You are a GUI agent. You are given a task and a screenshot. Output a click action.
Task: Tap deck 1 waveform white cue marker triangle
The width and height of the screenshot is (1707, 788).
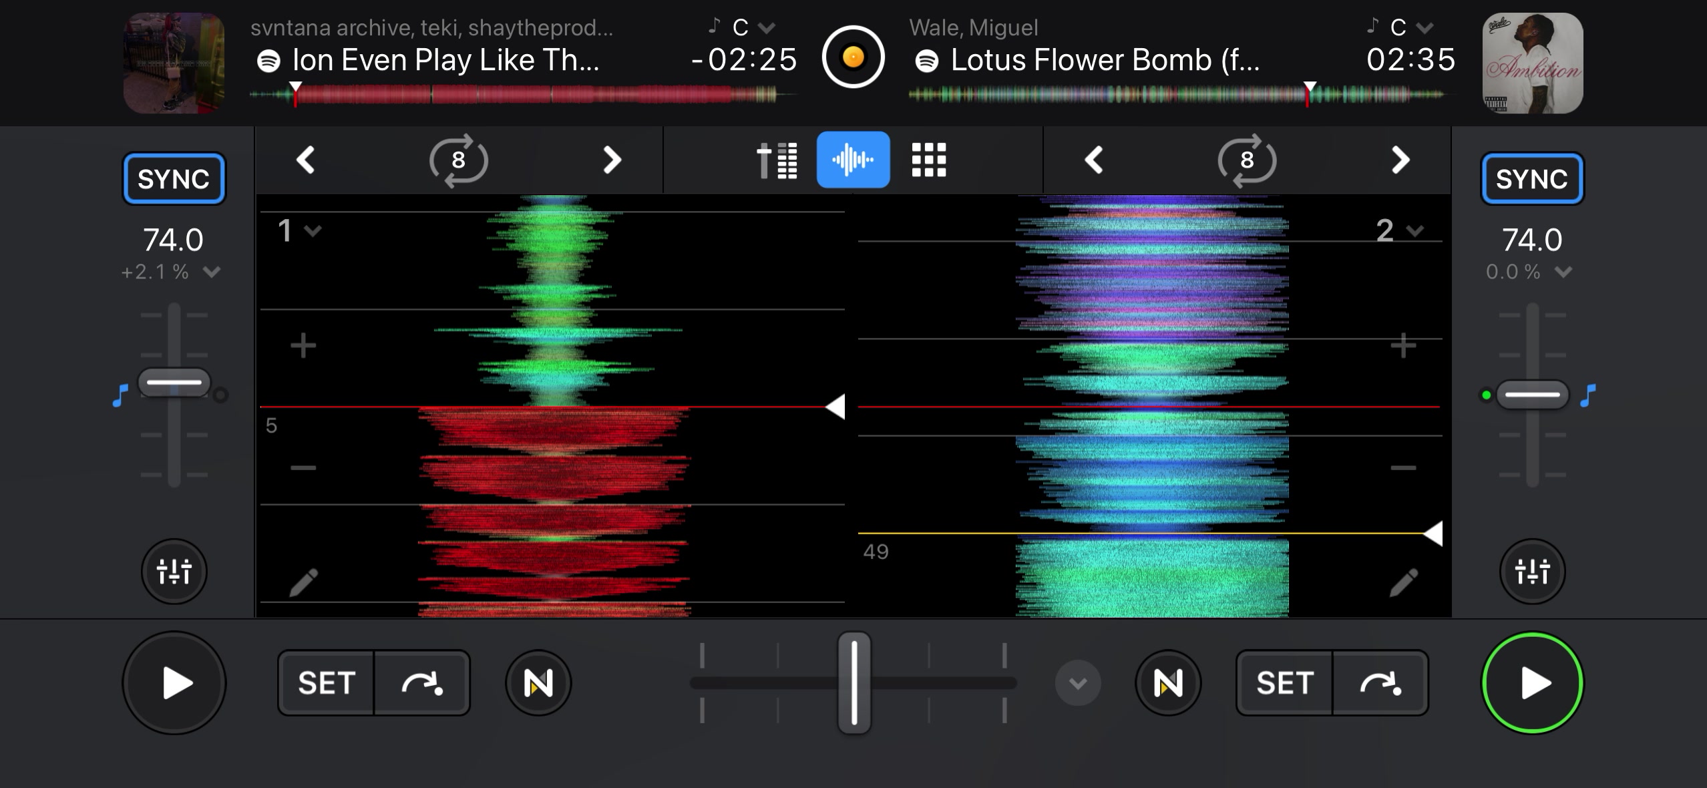point(835,407)
